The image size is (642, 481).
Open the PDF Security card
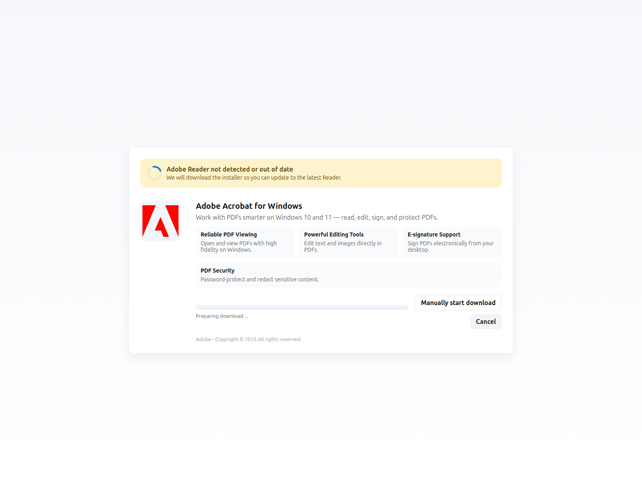point(349,275)
